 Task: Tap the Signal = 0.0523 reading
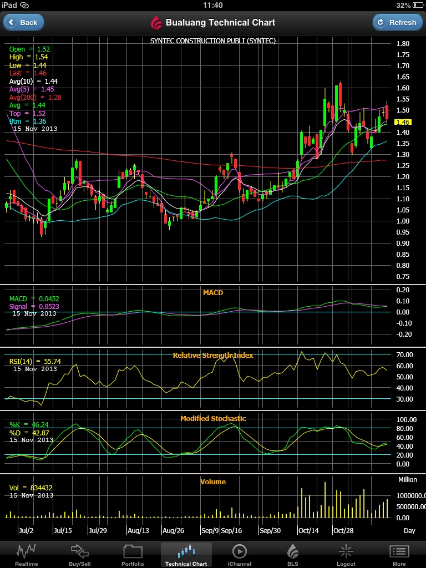[34, 306]
